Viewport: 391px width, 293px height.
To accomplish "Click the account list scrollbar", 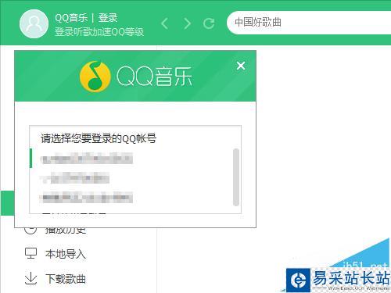I will pos(236,177).
